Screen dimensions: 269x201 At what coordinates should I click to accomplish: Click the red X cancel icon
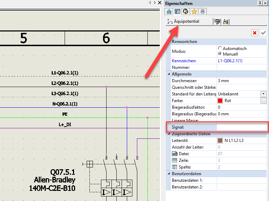coord(255,33)
